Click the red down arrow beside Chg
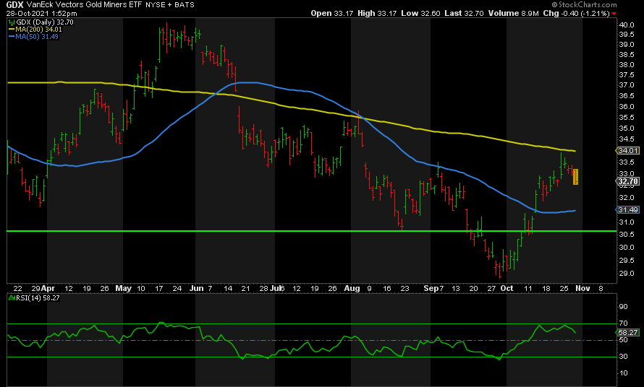This screenshot has width=644, height=387. [614, 14]
